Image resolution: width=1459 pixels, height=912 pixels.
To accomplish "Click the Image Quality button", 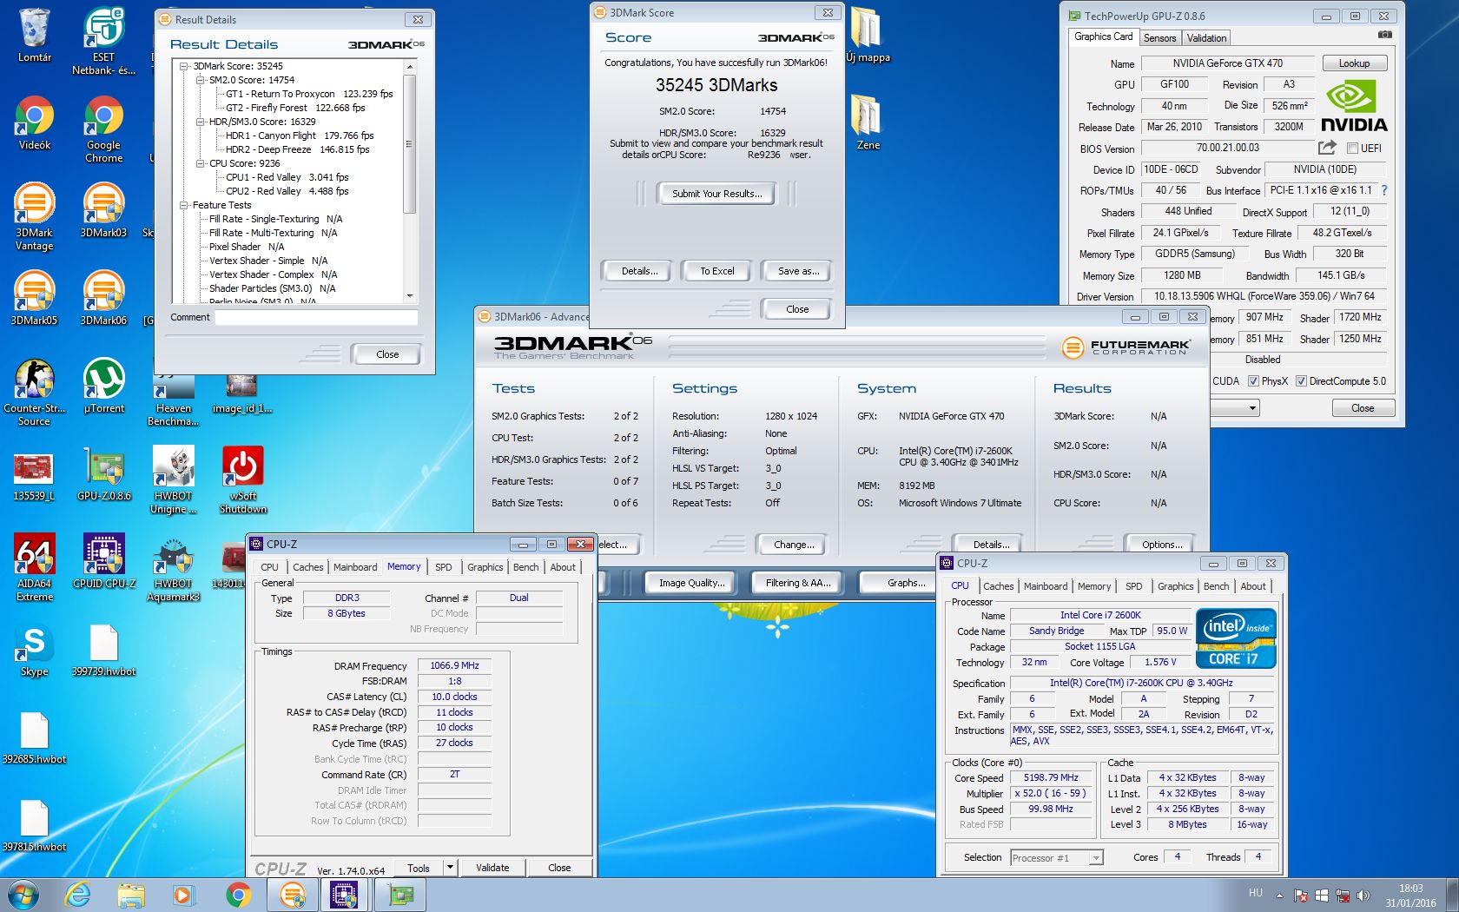I will point(691,583).
